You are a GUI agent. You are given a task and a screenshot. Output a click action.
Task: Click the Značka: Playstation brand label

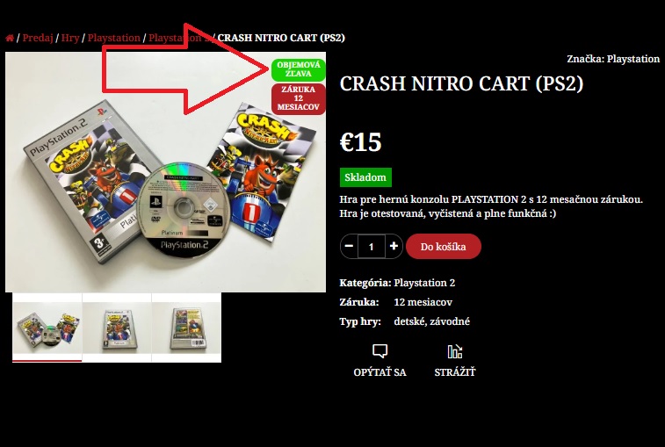click(613, 59)
